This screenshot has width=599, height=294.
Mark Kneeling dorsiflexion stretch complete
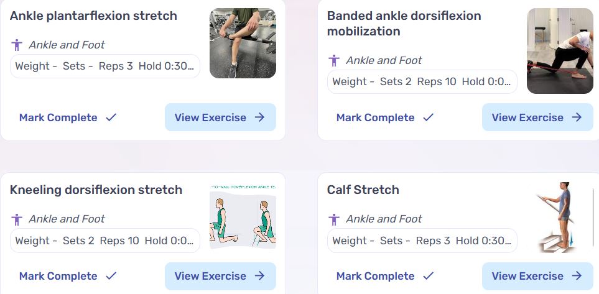pos(68,276)
